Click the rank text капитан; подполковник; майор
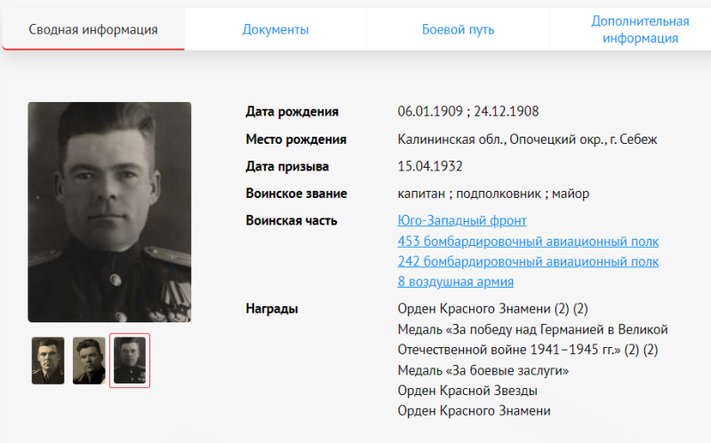711x443 pixels. (493, 194)
